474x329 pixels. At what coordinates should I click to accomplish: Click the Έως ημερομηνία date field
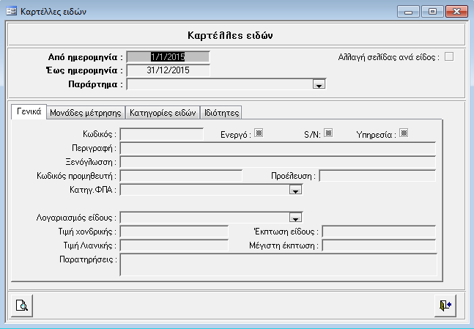[x=168, y=70]
